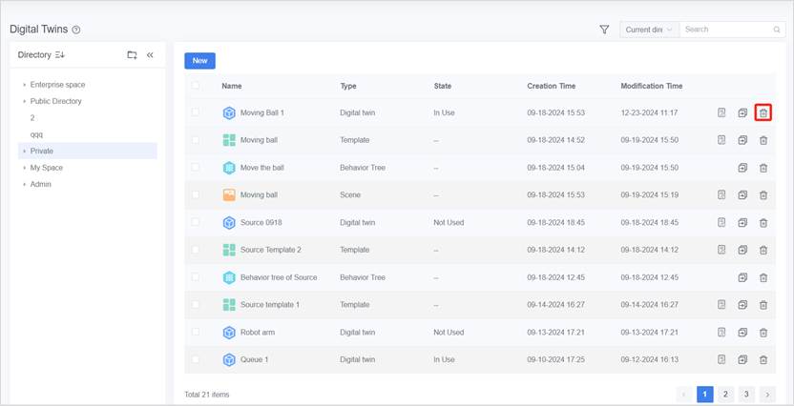Delete the Moving Ball 1 digital twin
The height and width of the screenshot is (406, 794).
[x=763, y=113]
